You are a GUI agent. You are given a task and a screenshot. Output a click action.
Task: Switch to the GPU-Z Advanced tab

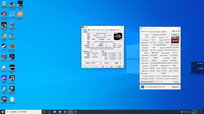click(x=157, y=32)
